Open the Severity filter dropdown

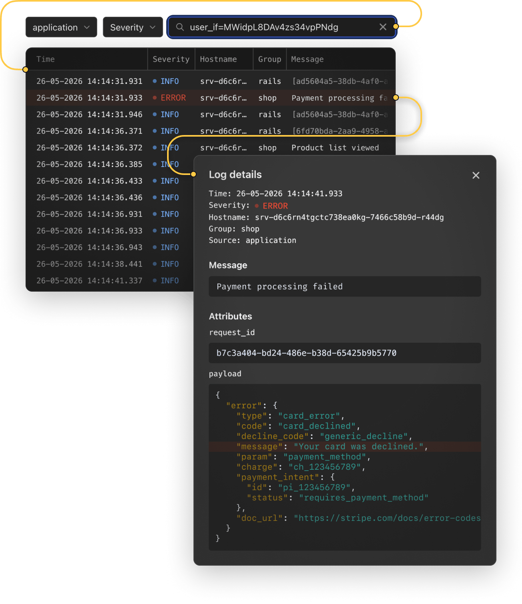133,27
